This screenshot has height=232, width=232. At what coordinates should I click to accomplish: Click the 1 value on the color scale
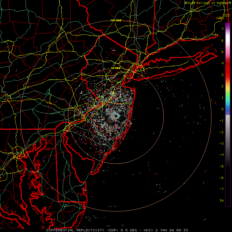[222, 98]
